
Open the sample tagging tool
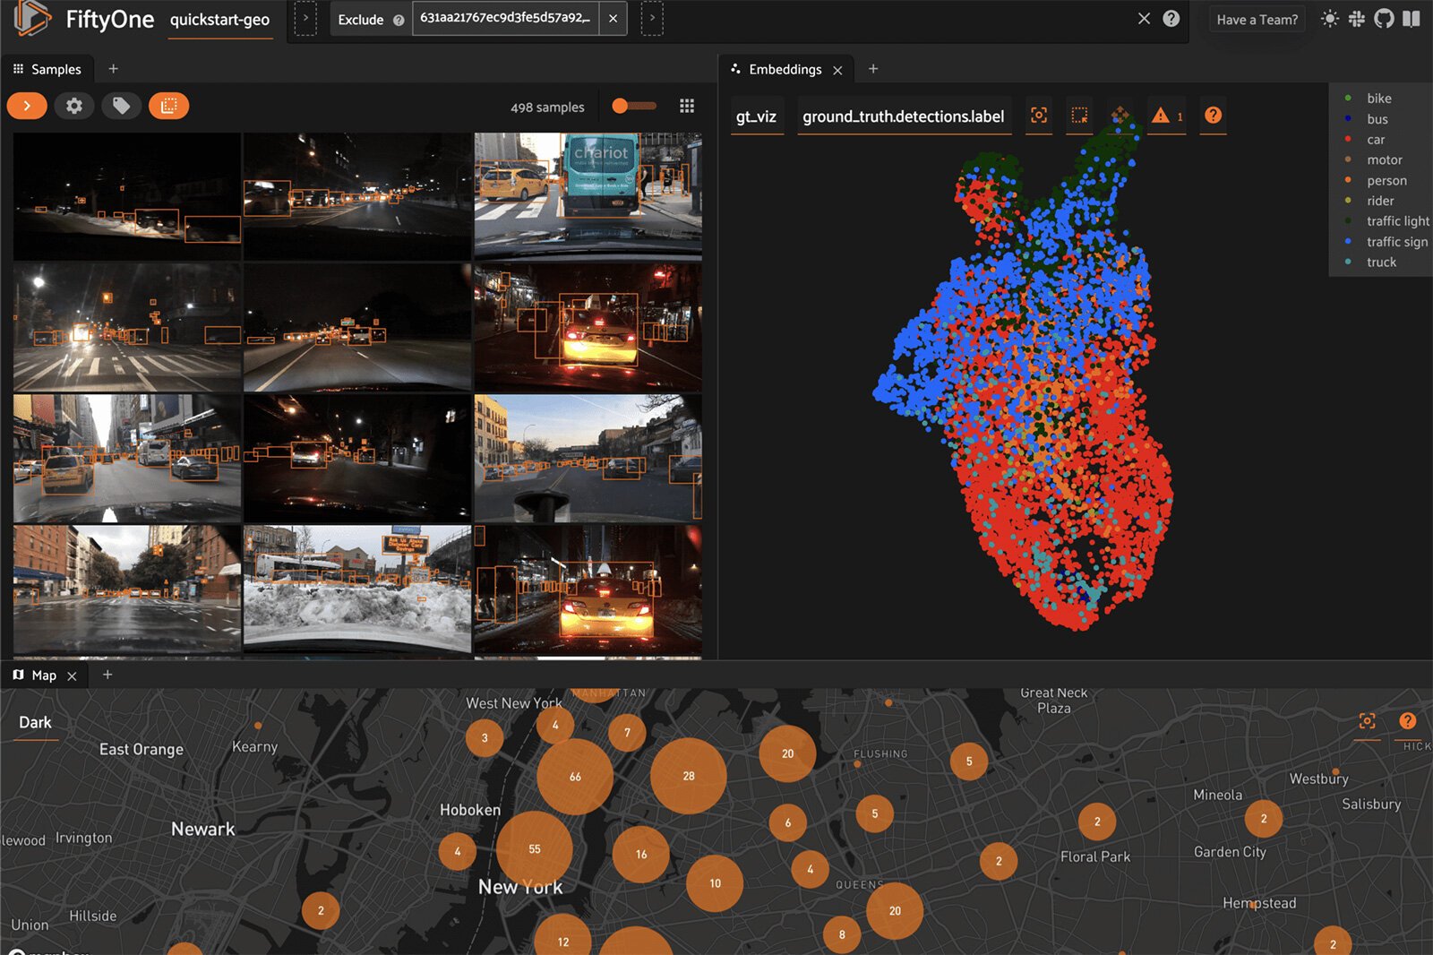click(123, 106)
